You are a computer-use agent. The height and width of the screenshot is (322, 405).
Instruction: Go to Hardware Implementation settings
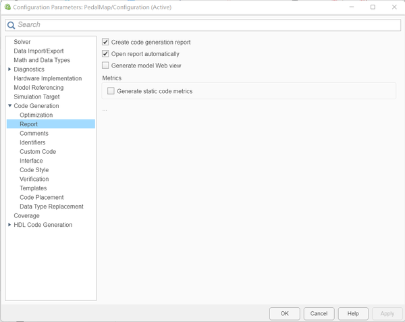coord(47,78)
